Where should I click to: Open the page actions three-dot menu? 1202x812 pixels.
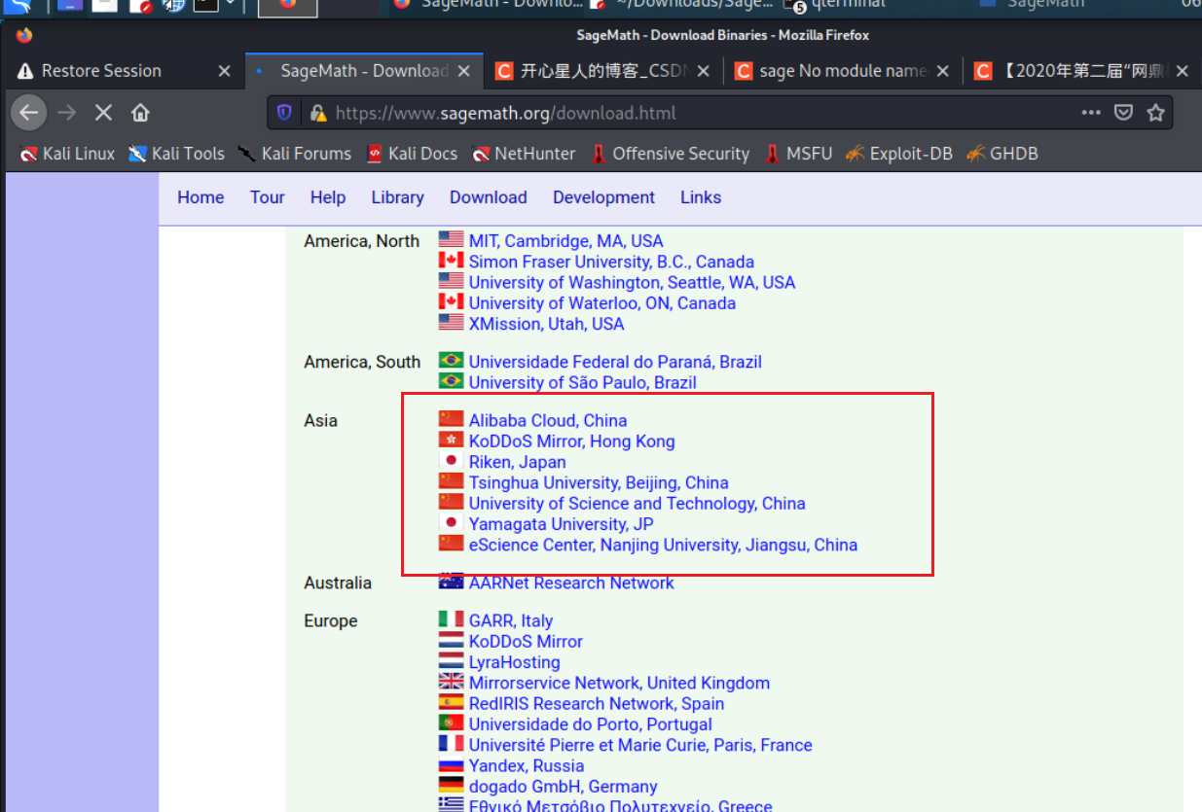click(x=1091, y=113)
